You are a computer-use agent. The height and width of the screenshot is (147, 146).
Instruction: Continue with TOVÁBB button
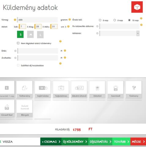pos(122,141)
